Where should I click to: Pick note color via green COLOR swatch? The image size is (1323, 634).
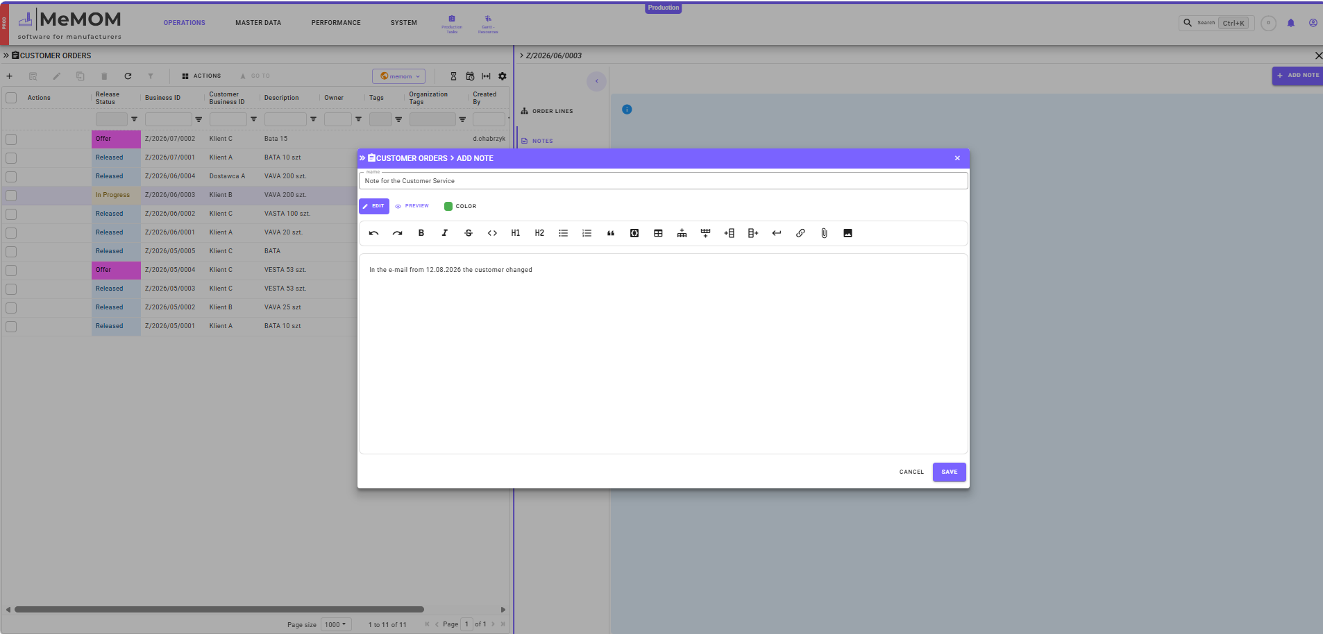pyautogui.click(x=448, y=206)
